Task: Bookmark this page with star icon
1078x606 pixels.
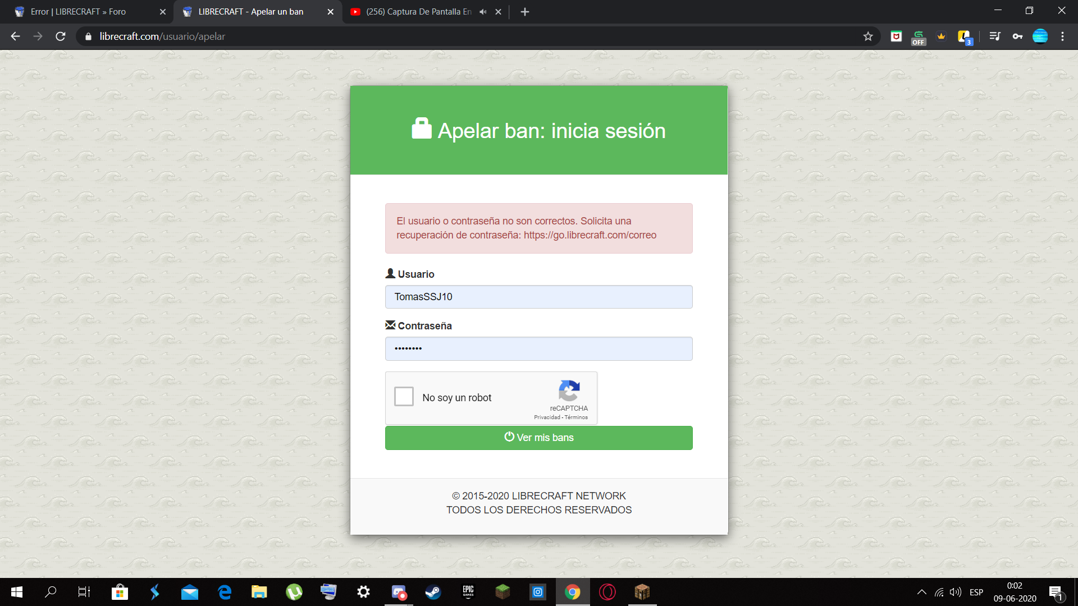Action: [868, 36]
